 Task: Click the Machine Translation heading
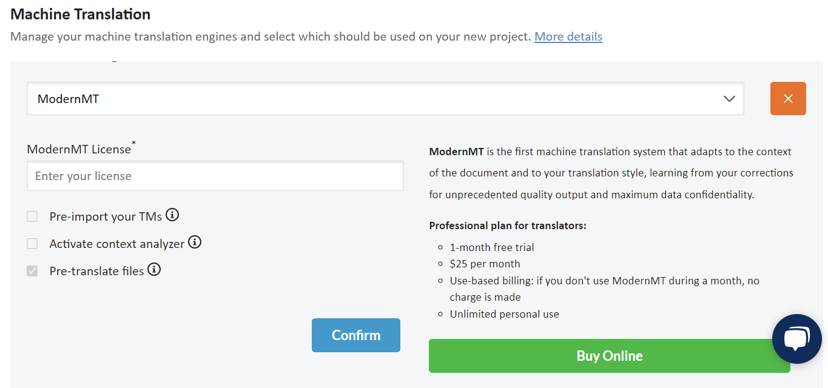(81, 14)
